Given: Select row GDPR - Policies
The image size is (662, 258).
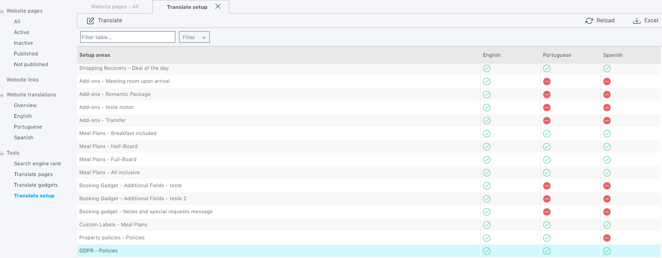Looking at the screenshot, I should tap(369, 251).
